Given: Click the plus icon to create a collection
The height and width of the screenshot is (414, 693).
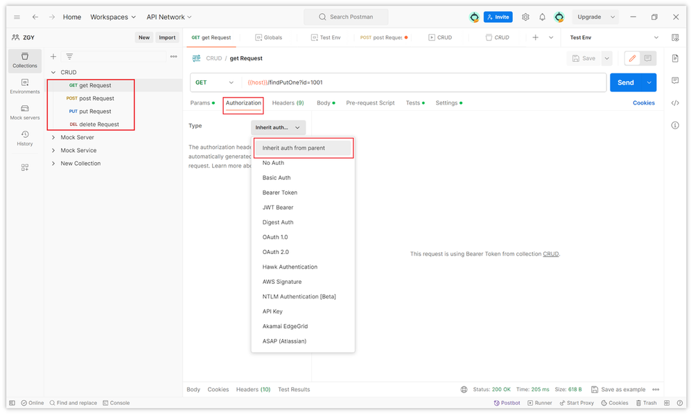Looking at the screenshot, I should [x=53, y=57].
